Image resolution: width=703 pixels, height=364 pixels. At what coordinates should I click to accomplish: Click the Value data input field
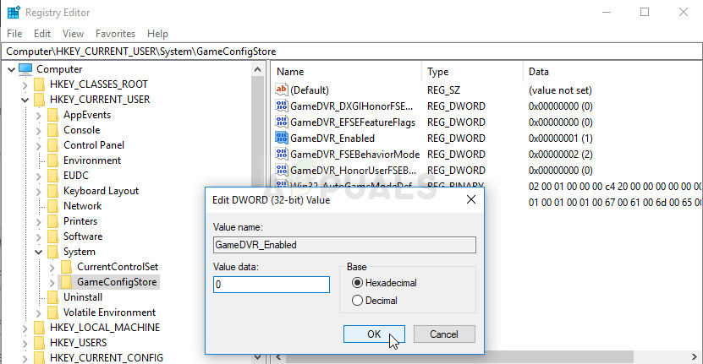coord(272,285)
